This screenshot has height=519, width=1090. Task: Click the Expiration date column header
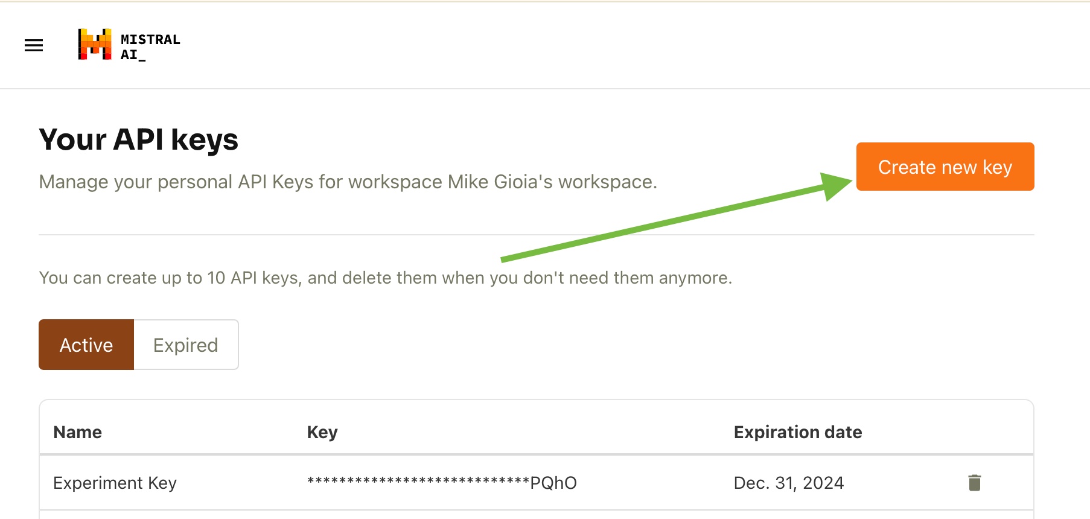(797, 432)
